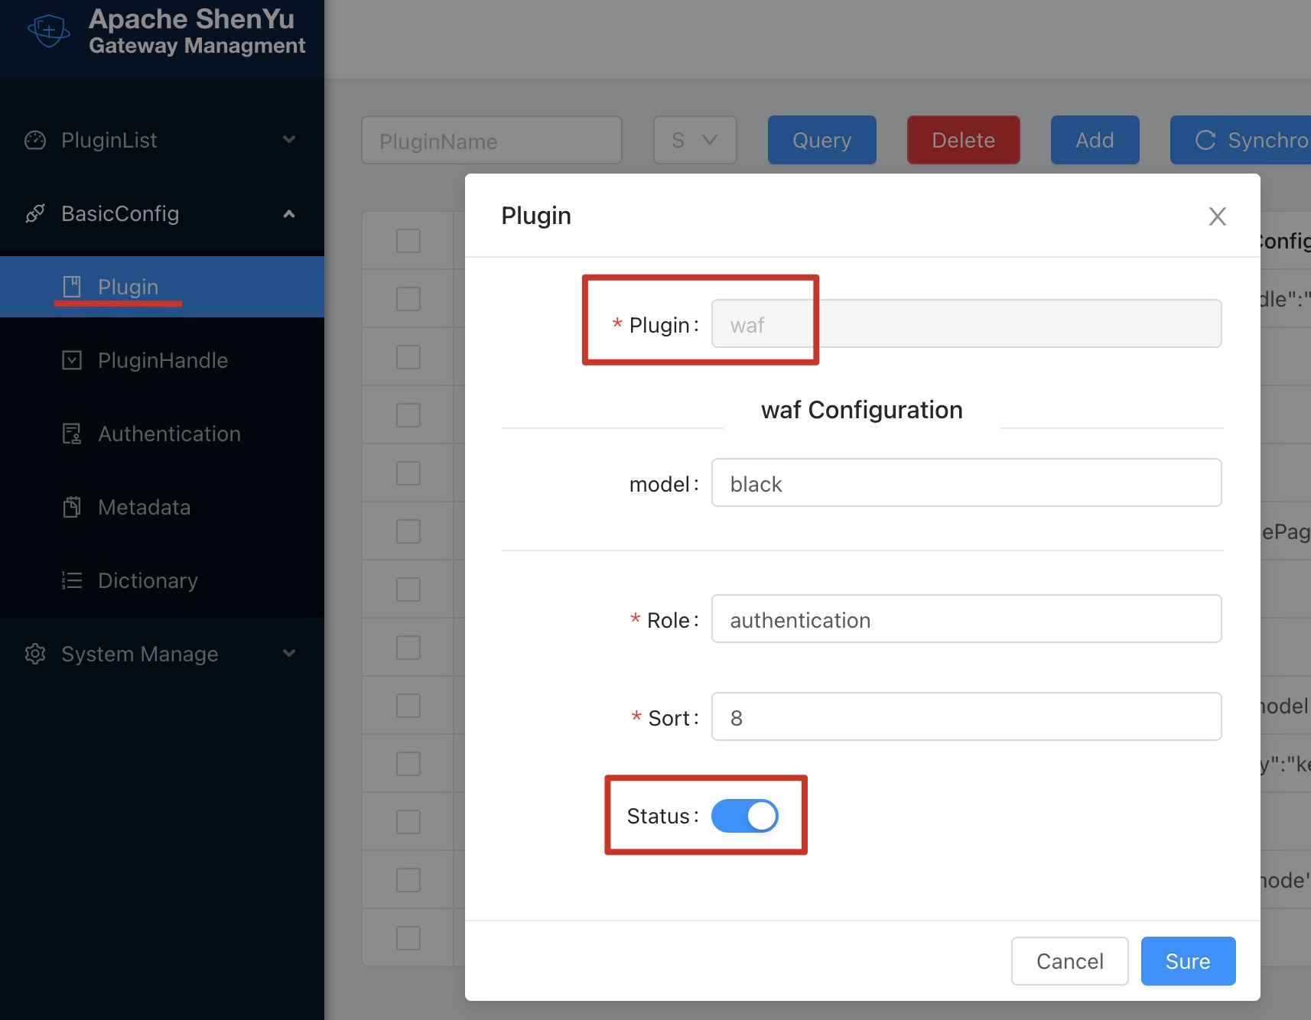The image size is (1311, 1020).
Task: Click the PluginList dashboard icon
Action: point(35,140)
